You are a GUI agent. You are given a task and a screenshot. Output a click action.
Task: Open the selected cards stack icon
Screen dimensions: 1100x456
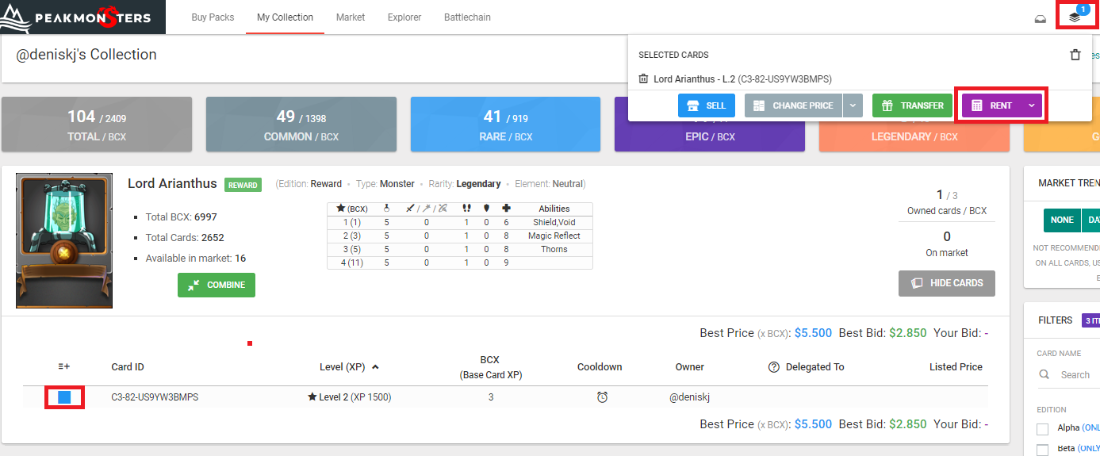1075,17
